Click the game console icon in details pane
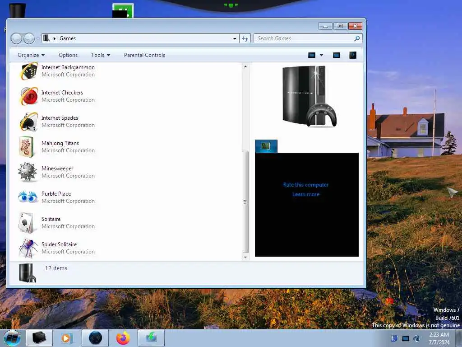This screenshot has height=347, width=462. (28, 273)
